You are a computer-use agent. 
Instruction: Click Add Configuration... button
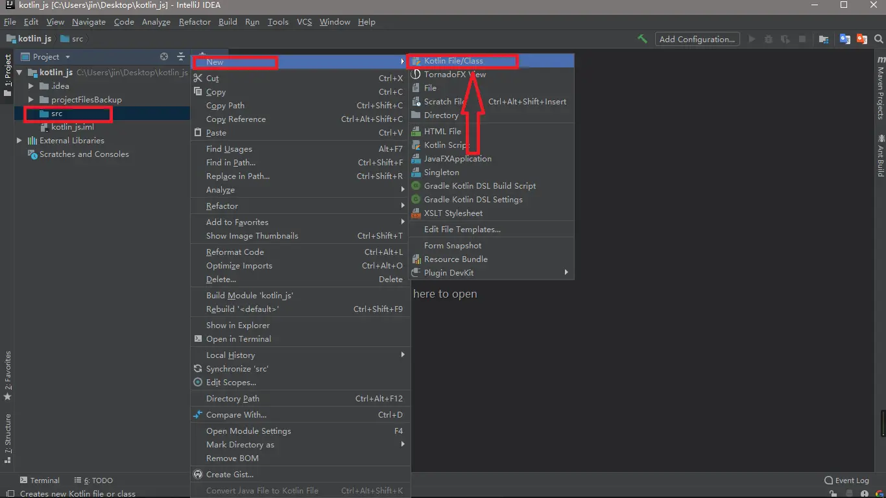tap(697, 39)
